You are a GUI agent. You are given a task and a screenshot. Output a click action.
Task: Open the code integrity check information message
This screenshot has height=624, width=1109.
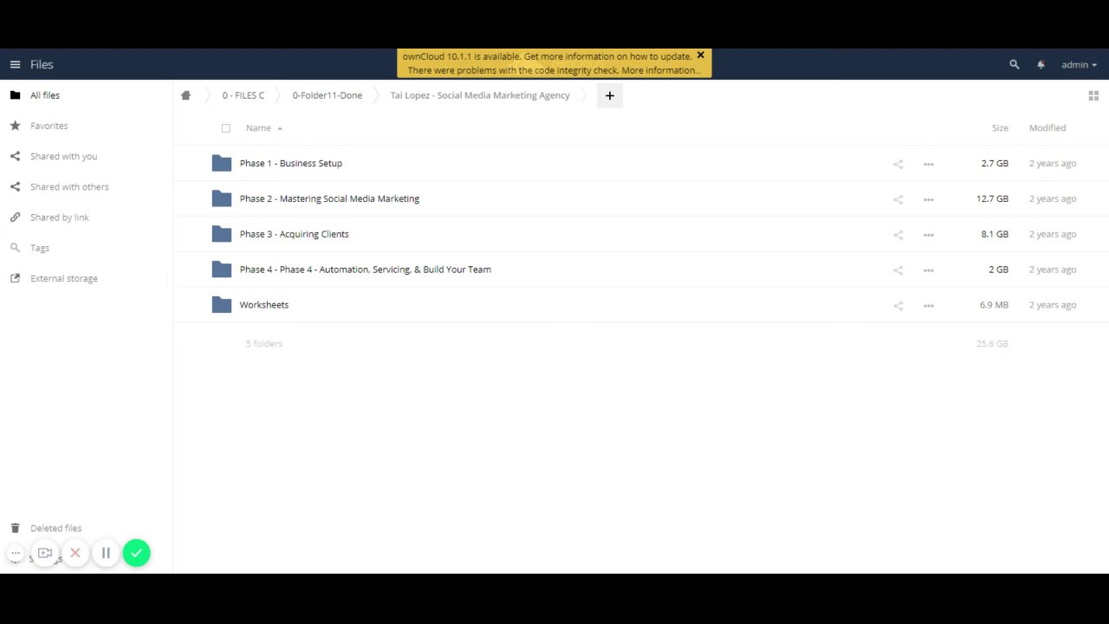tap(554, 70)
